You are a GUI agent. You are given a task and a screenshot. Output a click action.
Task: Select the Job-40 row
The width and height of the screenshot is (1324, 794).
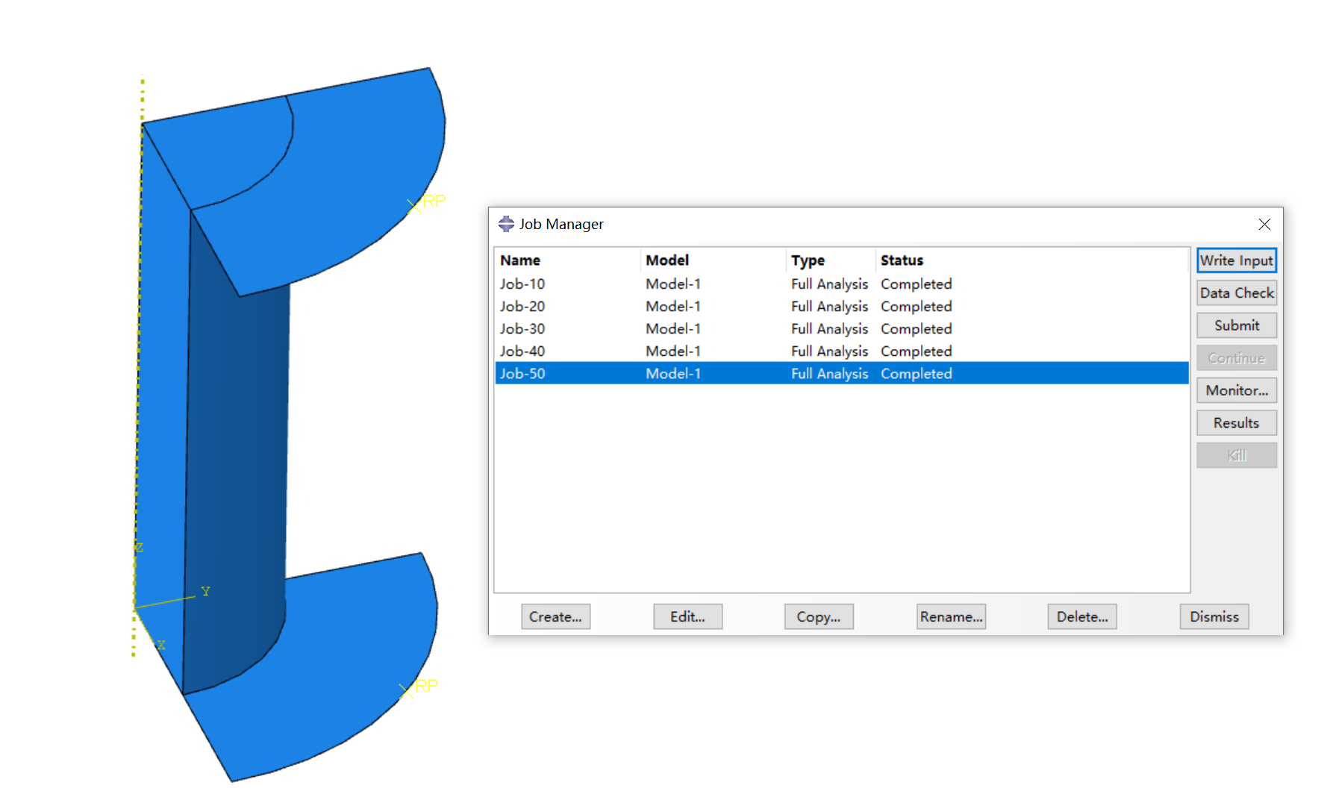pos(522,351)
